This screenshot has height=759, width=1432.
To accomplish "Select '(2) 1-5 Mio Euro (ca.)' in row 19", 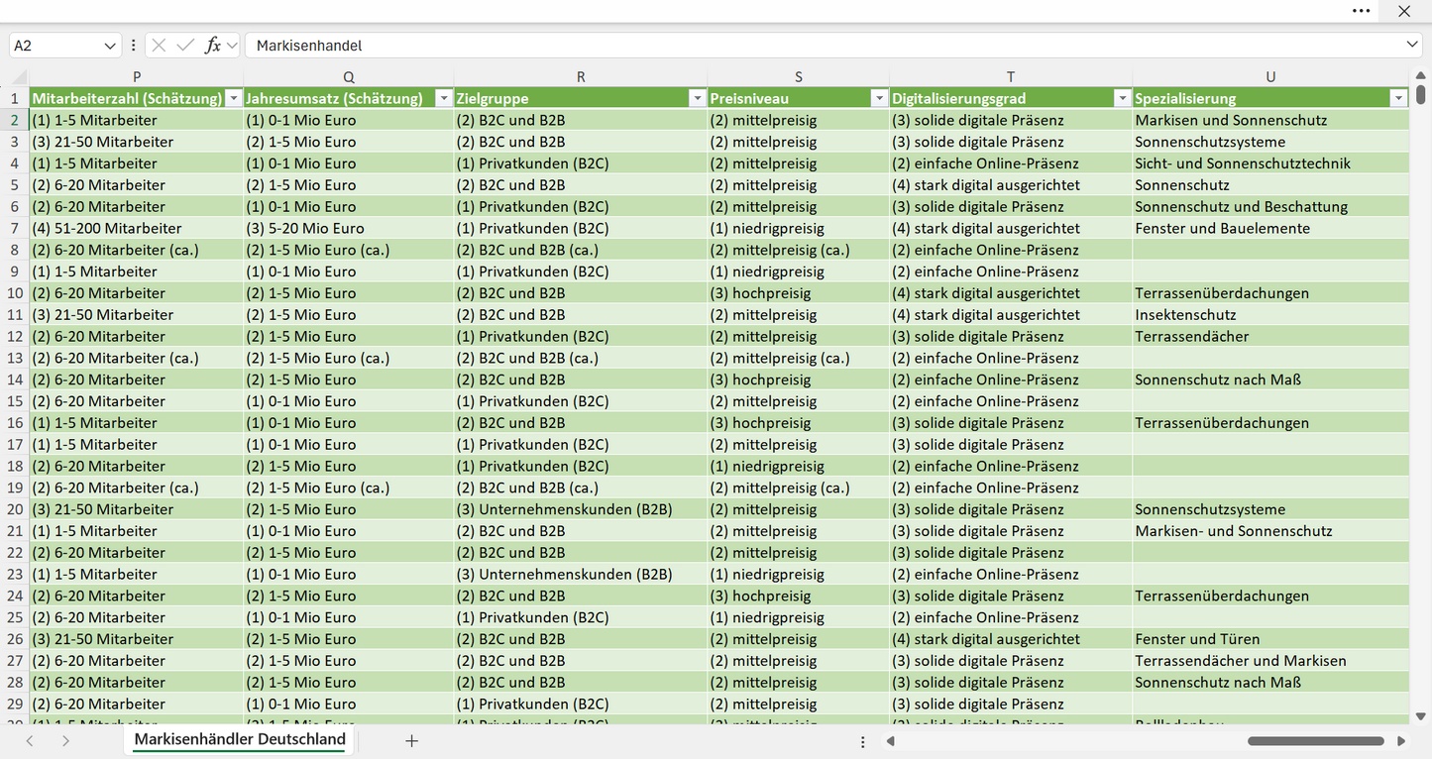I will click(349, 488).
